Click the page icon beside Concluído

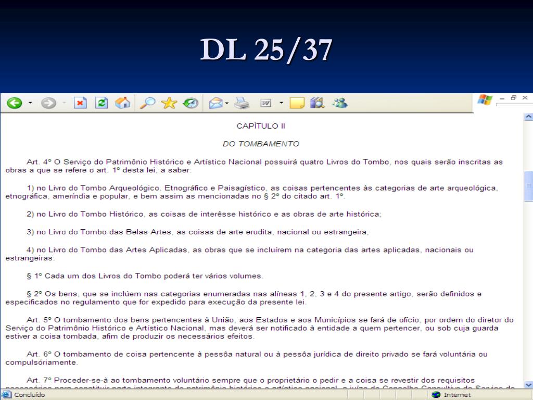click(x=6, y=395)
